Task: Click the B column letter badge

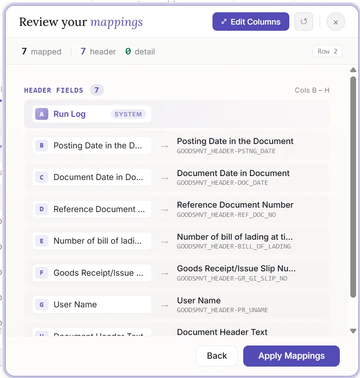Action: (41, 146)
